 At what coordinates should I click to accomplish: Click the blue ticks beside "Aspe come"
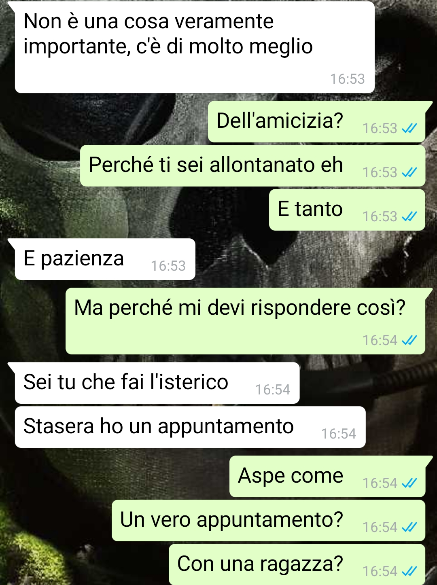tap(409, 483)
